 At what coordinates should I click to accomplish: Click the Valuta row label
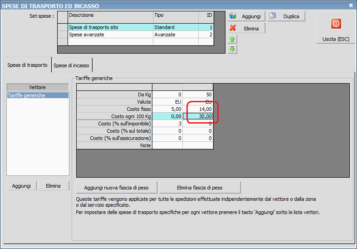[114, 102]
